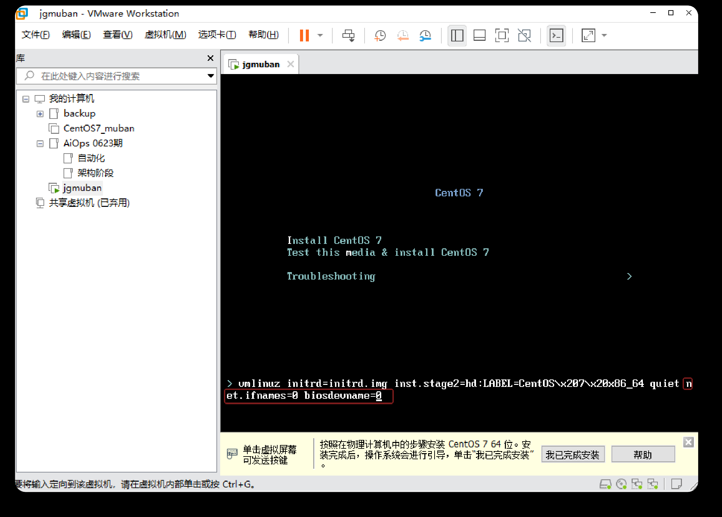Click the stretch guest display icon
This screenshot has height=517, width=722.
tap(588, 35)
